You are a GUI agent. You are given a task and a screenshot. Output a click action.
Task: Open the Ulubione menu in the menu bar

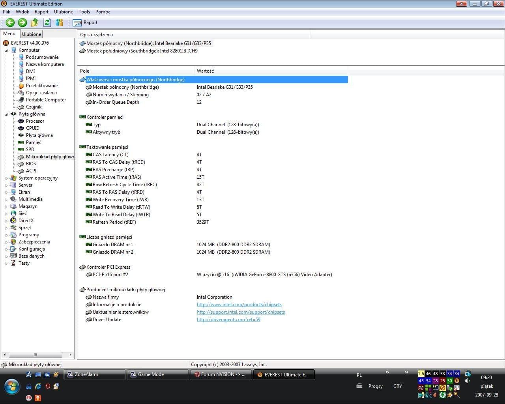(x=64, y=12)
